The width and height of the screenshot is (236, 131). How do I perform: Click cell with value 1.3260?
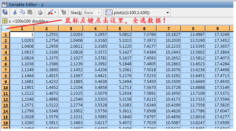[x=22, y=123]
